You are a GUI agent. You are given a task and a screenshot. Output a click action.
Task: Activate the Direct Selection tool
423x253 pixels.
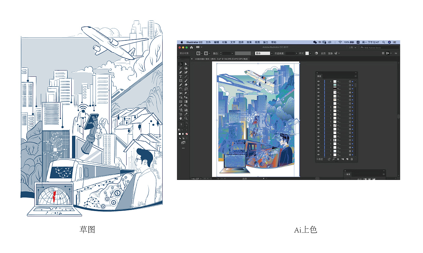pos(186,64)
